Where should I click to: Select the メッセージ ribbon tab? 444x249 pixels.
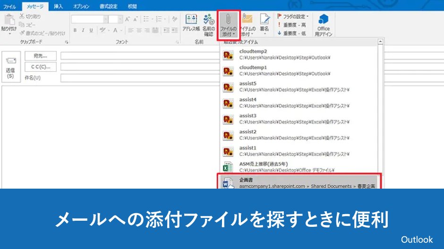(x=35, y=6)
